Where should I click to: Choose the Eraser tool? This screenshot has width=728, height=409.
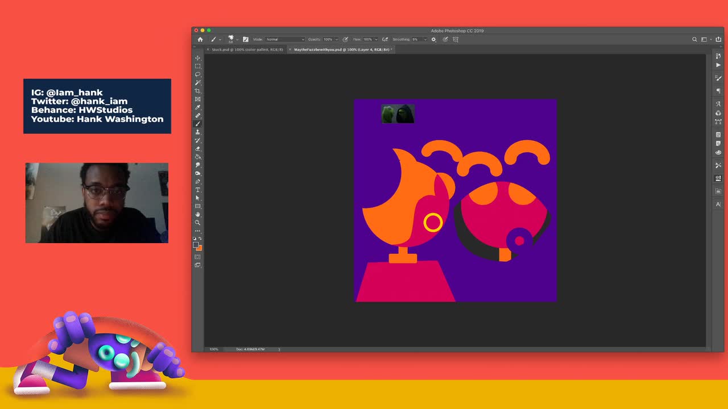tap(198, 149)
